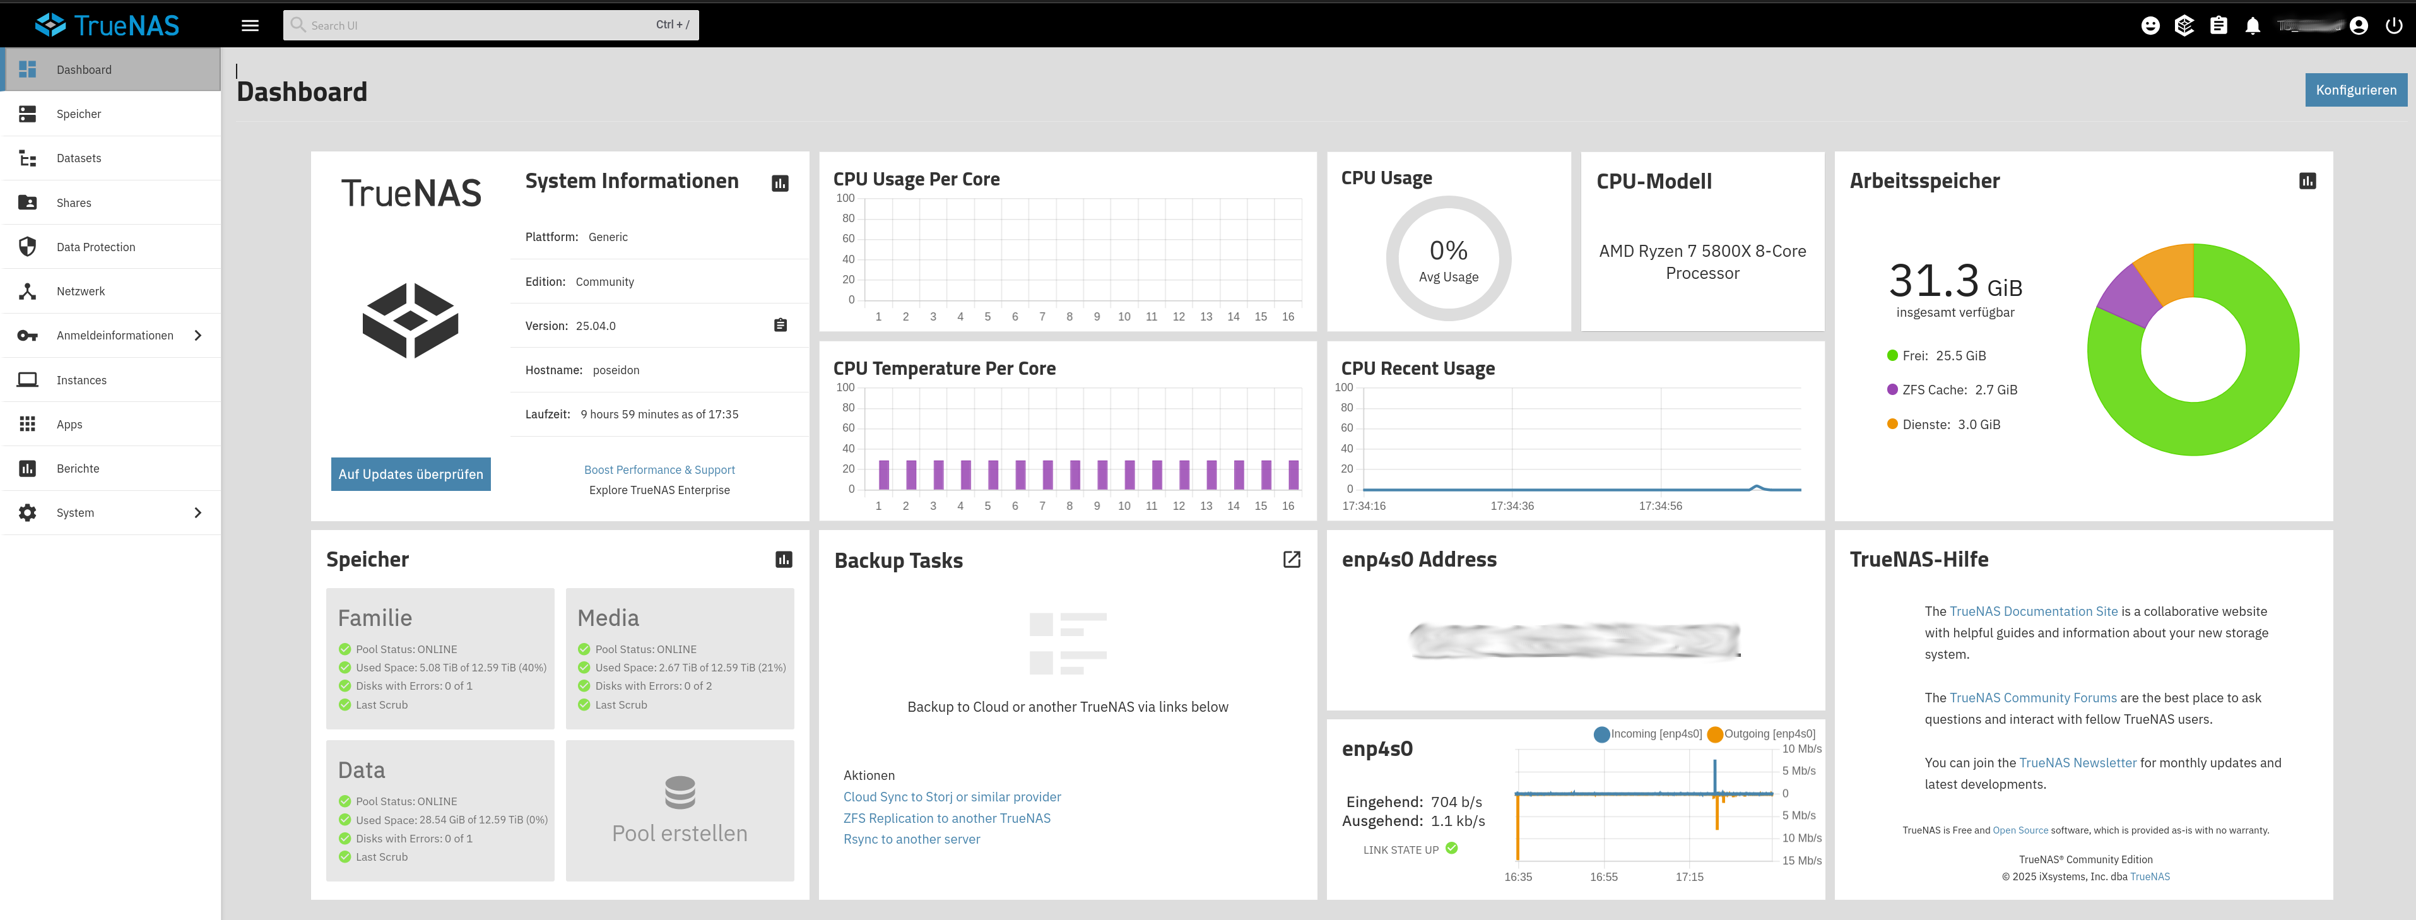Open the Media pool card

point(680,658)
